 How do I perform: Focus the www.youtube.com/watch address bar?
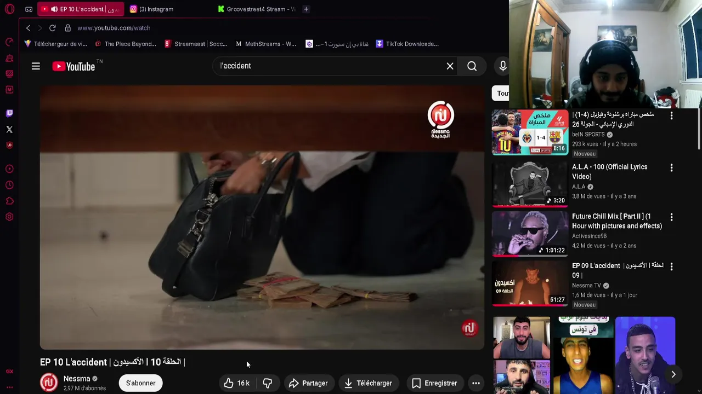click(114, 28)
